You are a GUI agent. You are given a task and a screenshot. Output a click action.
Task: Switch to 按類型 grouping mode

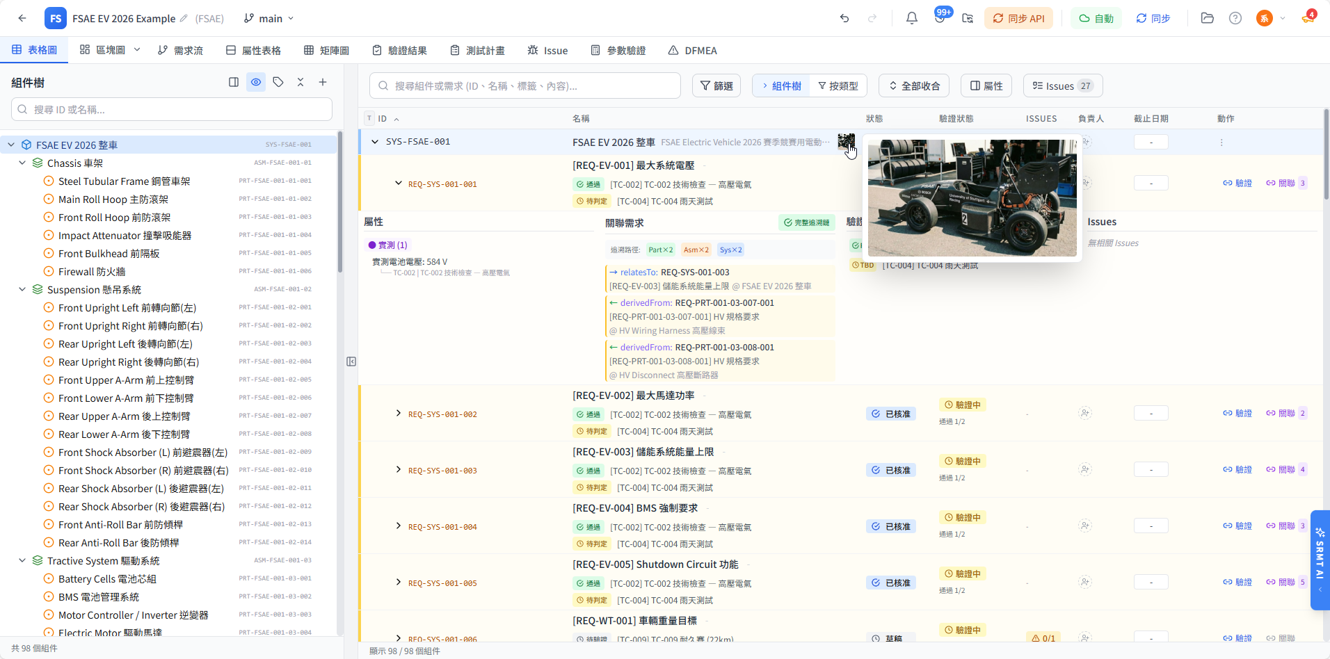click(x=838, y=86)
